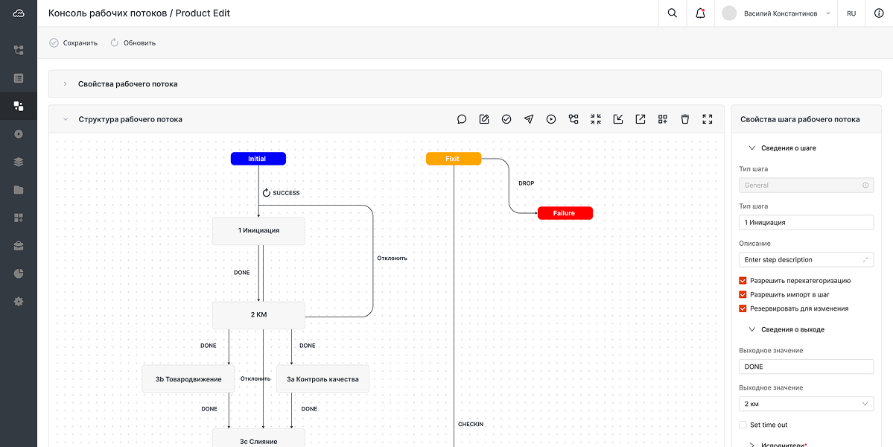Screen dimensions: 893x447
Task: Open the pie chart sidebar icon
Action: click(19, 273)
